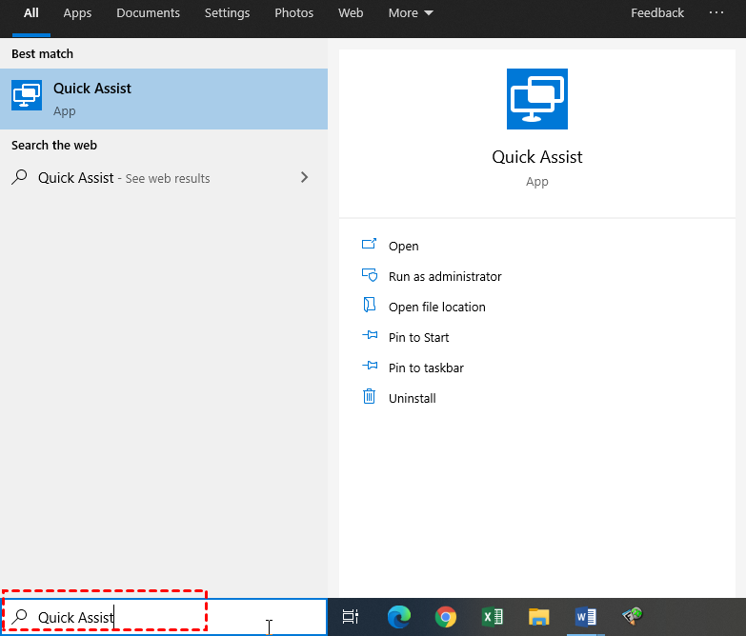
Task: Launch Google Chrome from the taskbar
Action: click(x=445, y=617)
